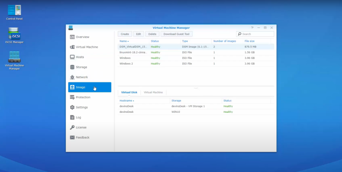Sort virtual disks by Storage header
342x172 pixels.
[196, 101]
